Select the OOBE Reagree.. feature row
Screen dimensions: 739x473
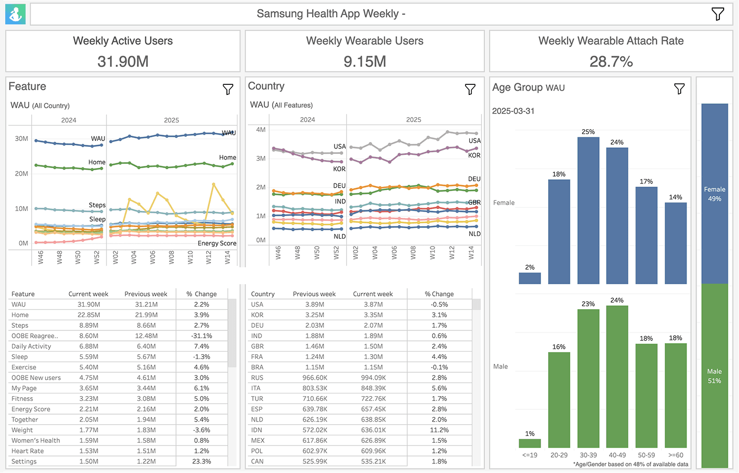pyautogui.click(x=118, y=336)
